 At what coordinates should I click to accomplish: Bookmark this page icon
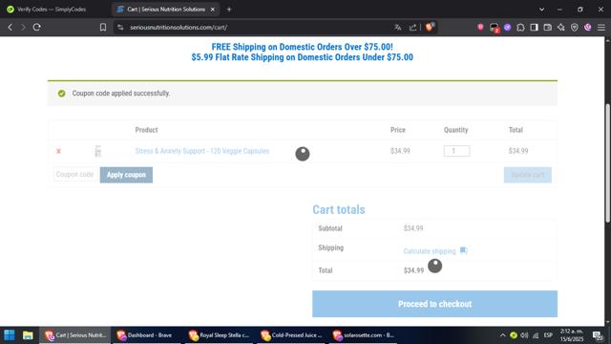(x=103, y=28)
